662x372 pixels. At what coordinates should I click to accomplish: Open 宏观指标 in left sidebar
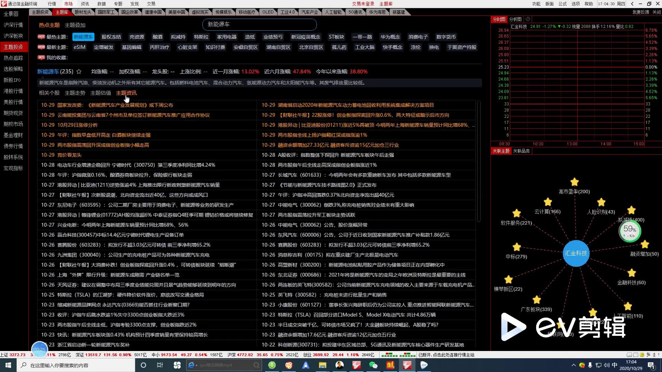coord(13,168)
